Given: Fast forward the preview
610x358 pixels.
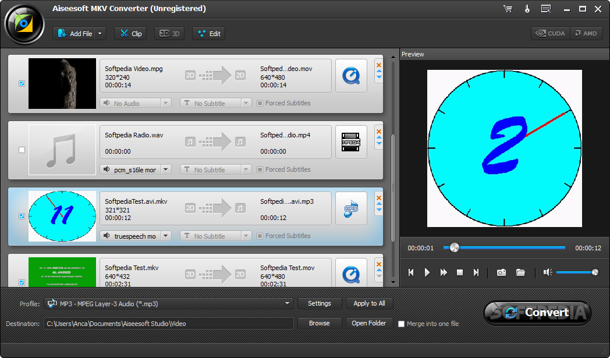Looking at the screenshot, I should pos(444,272).
